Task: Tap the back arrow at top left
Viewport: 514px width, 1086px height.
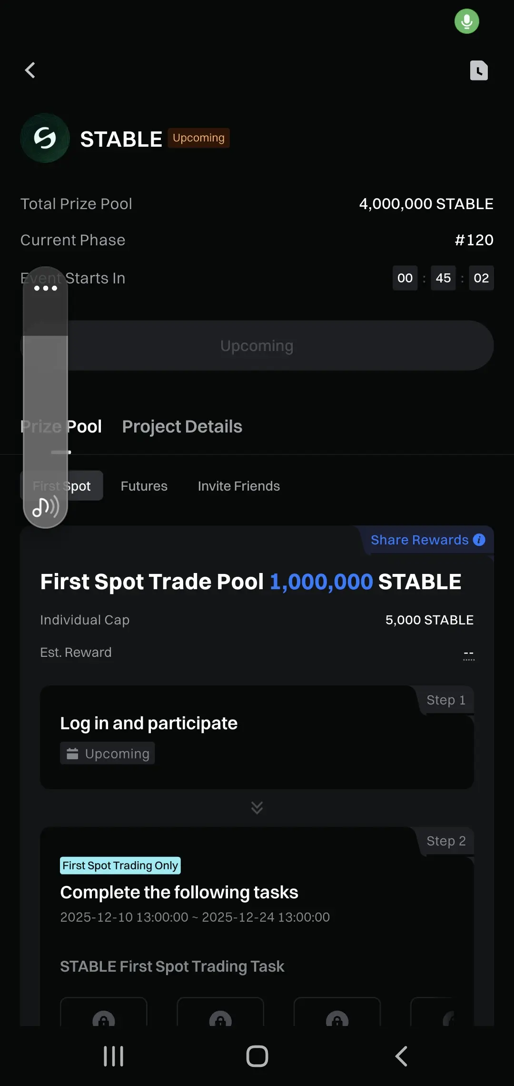Action: coord(30,70)
